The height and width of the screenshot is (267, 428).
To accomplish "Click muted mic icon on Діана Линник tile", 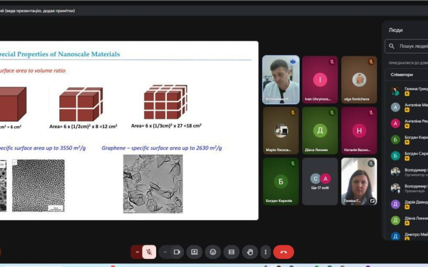I will coord(332,113).
